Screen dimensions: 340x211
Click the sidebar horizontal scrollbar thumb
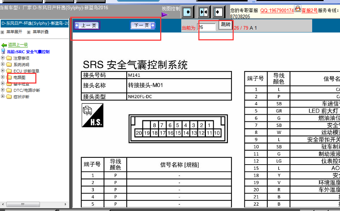[x=23, y=204]
